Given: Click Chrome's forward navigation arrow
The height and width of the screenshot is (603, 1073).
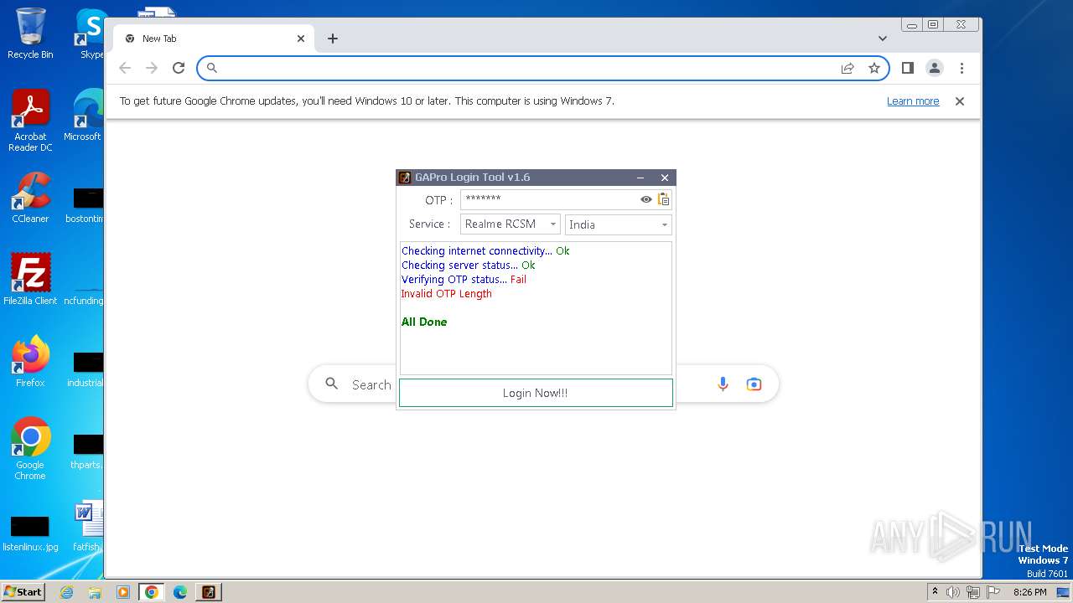Looking at the screenshot, I should 152,68.
